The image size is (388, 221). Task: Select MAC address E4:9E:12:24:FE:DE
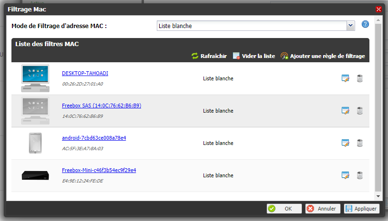[82, 181]
